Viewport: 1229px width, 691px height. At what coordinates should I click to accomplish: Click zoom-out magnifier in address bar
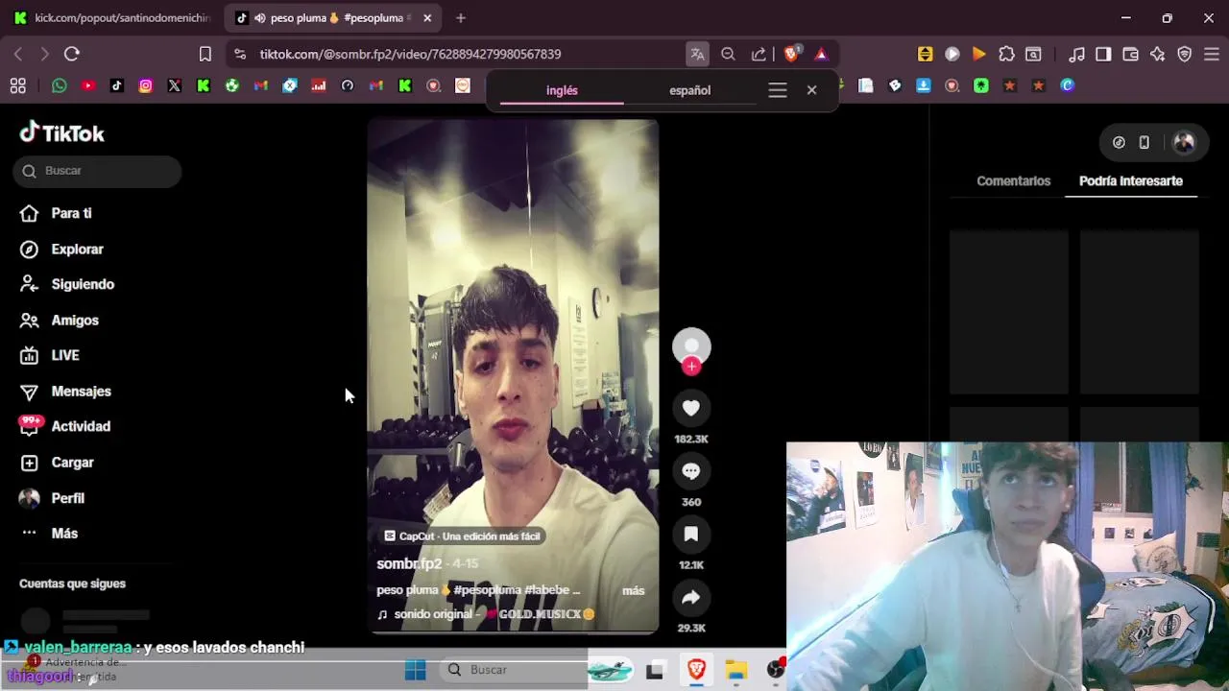(x=728, y=54)
